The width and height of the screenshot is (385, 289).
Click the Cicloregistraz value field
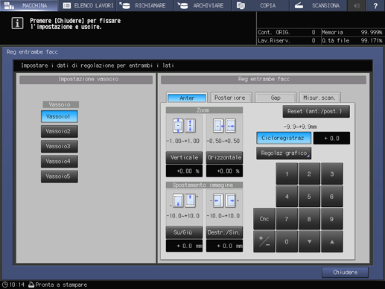(x=331, y=138)
